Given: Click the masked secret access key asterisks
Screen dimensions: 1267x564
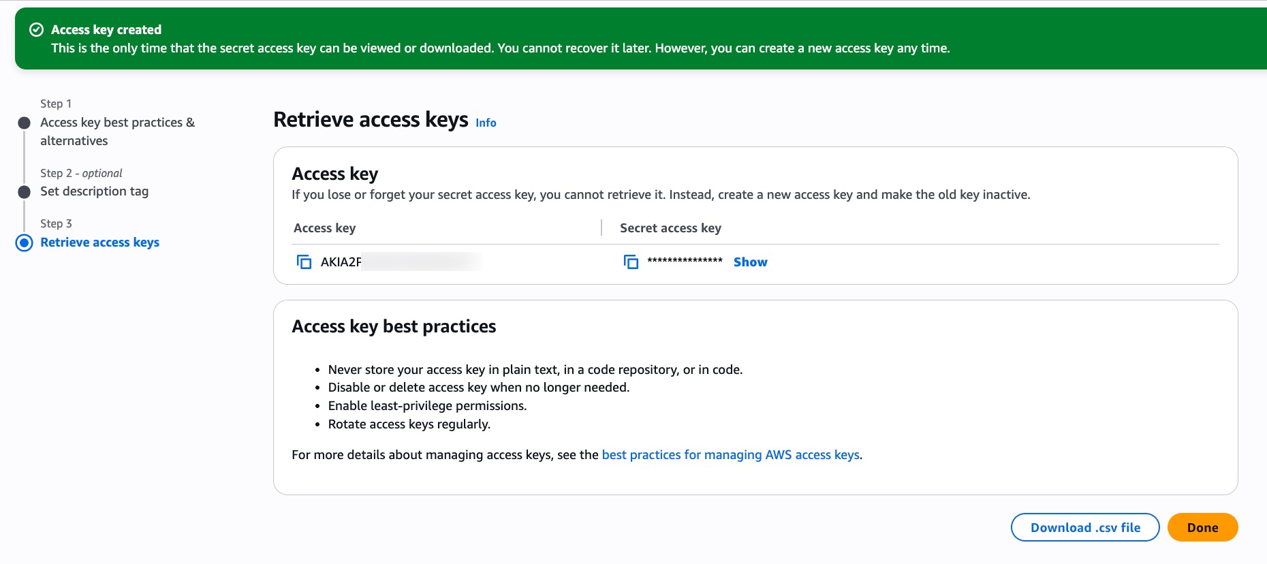Looking at the screenshot, I should click(x=687, y=261).
